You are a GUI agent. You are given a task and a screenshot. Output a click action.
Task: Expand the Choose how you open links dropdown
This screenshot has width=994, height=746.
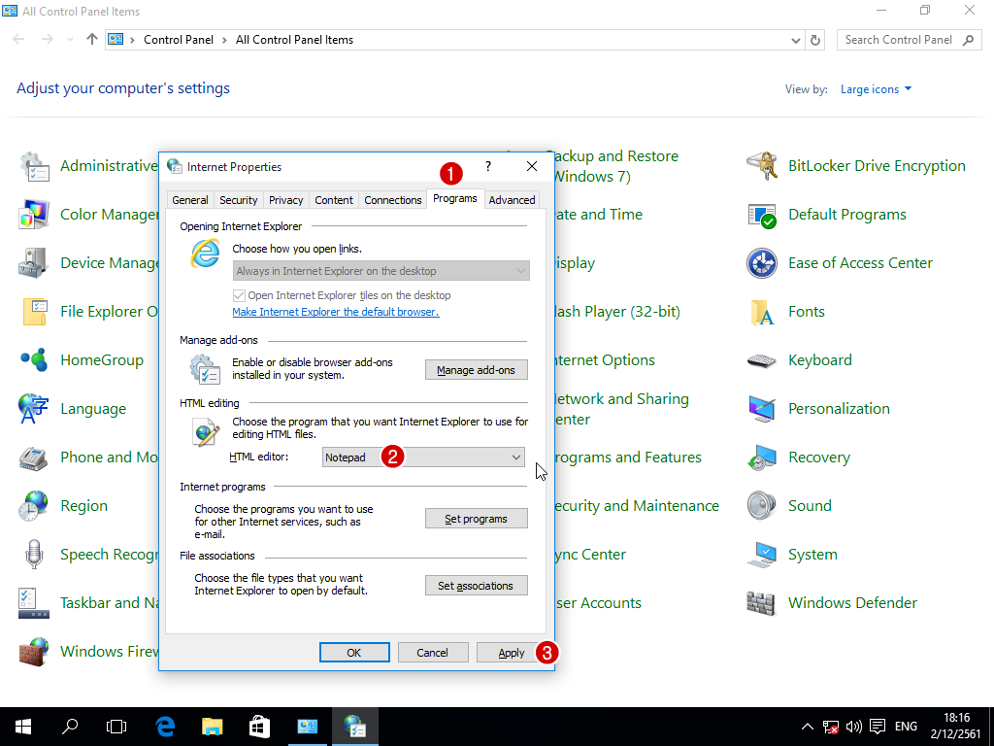click(381, 271)
